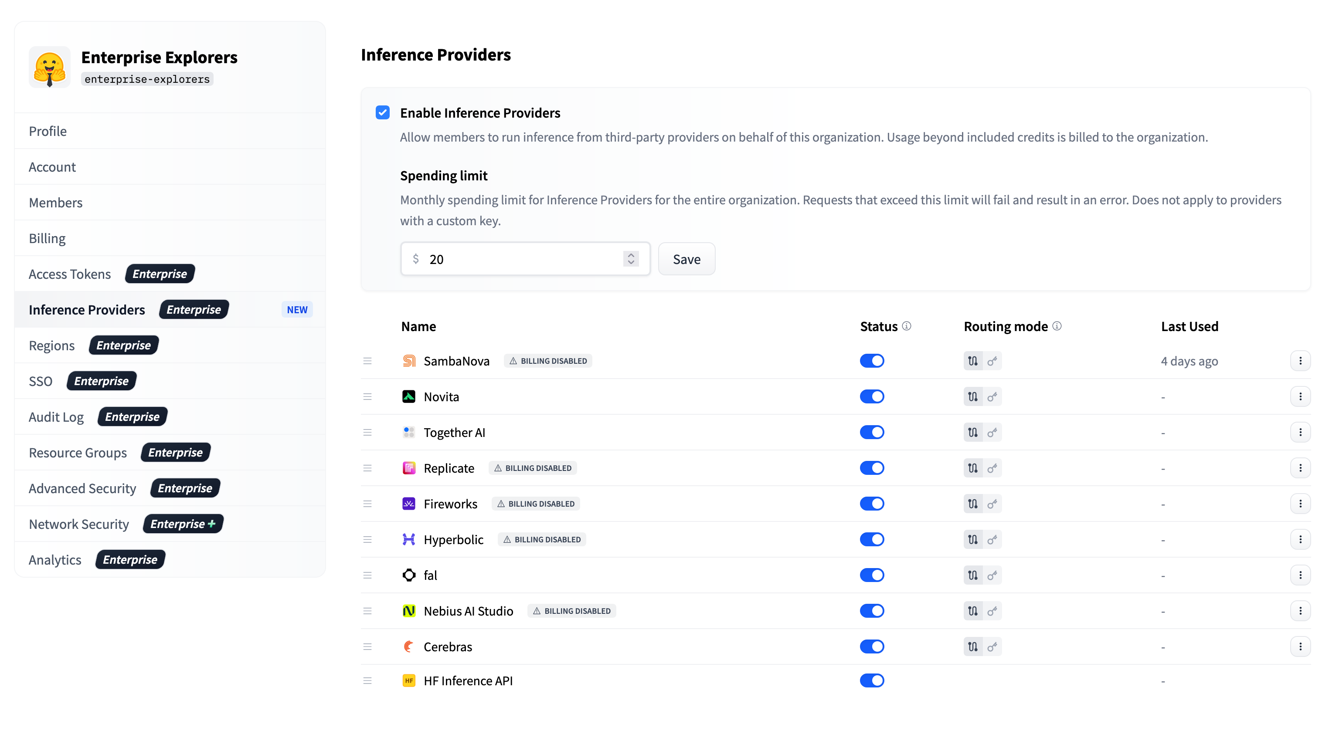Image resolution: width=1339 pixels, height=731 pixels.
Task: Open the more options menu for SambaNova
Action: tap(1300, 361)
